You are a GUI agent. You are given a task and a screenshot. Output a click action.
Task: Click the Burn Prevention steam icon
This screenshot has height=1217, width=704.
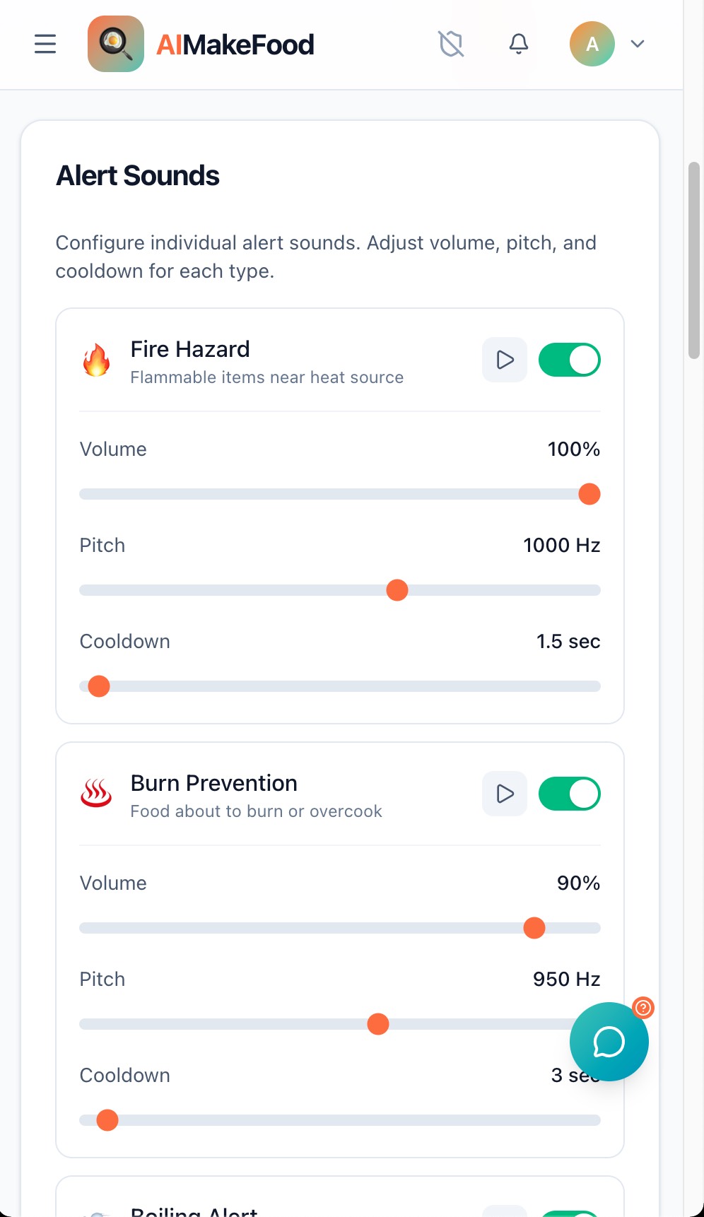96,794
